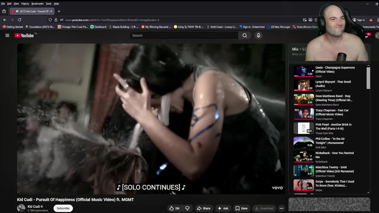The image size is (379, 213).
Task: Open YouTube notifications bell
Action: [367, 35]
